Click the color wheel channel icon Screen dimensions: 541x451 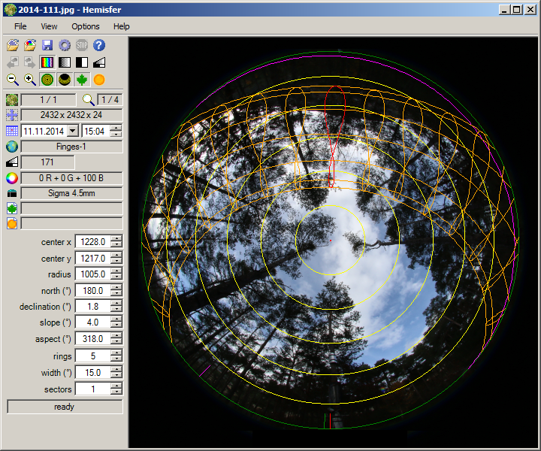[12, 178]
